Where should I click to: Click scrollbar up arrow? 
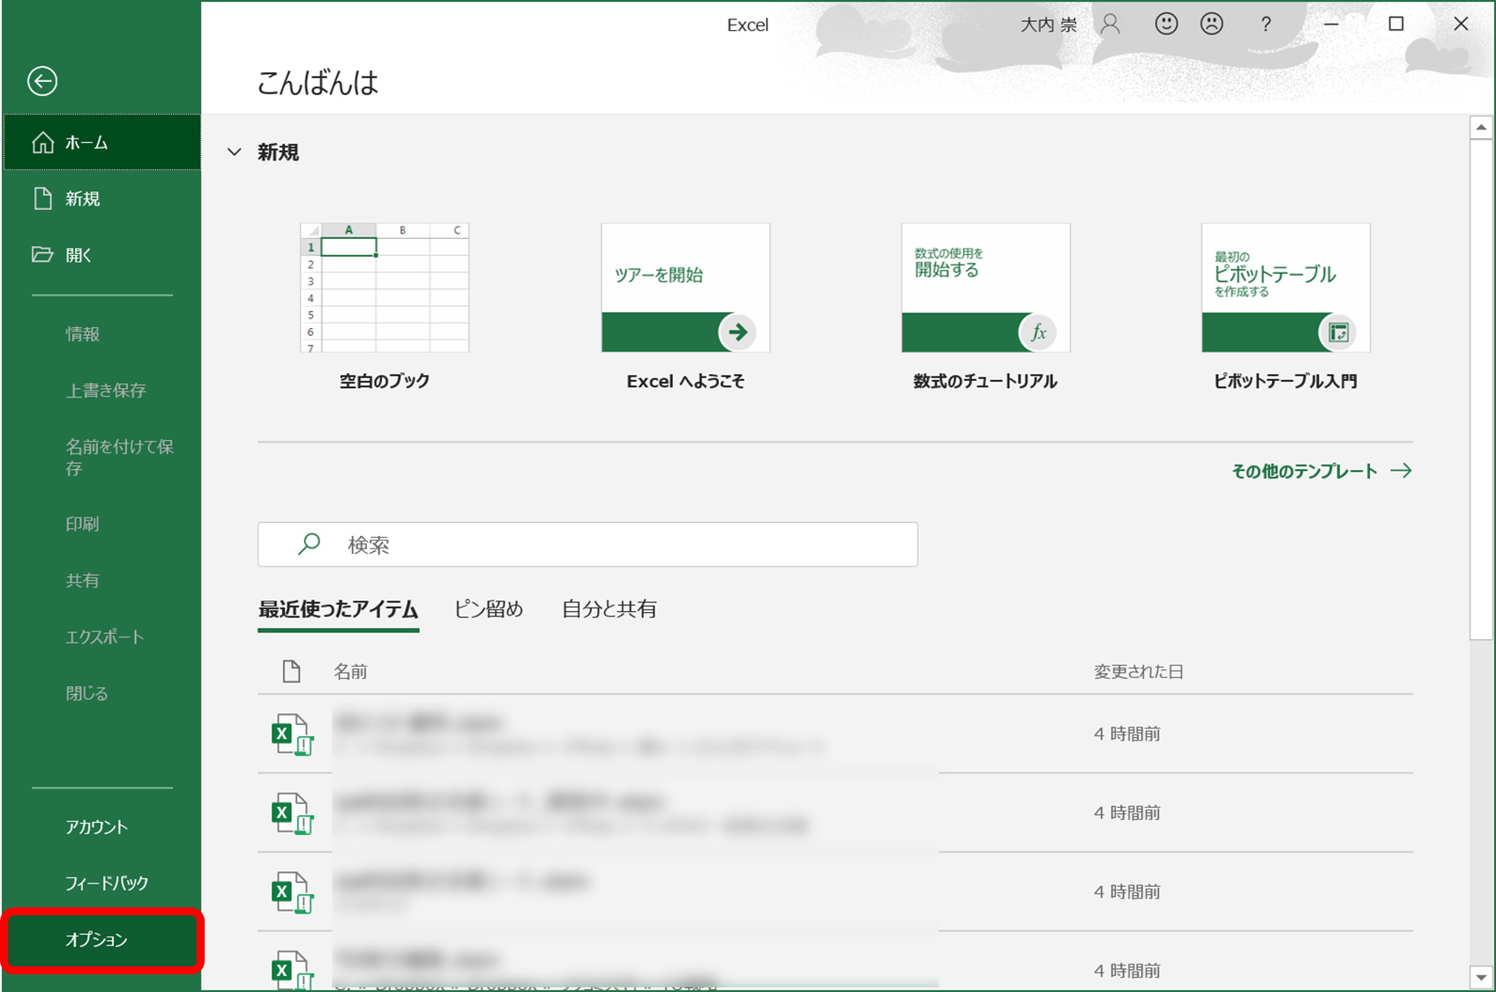point(1481,128)
